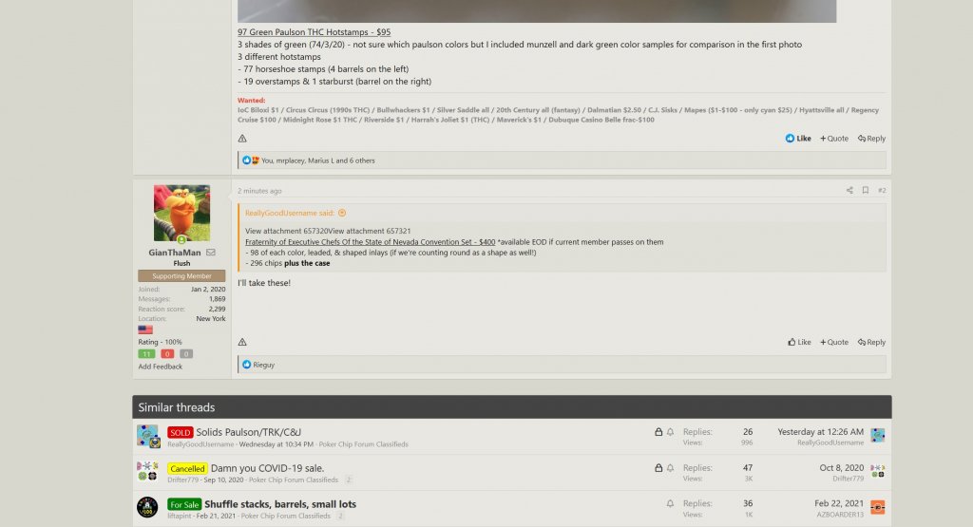Start conversation via envelope icon beside GianThaMan

coord(211,253)
